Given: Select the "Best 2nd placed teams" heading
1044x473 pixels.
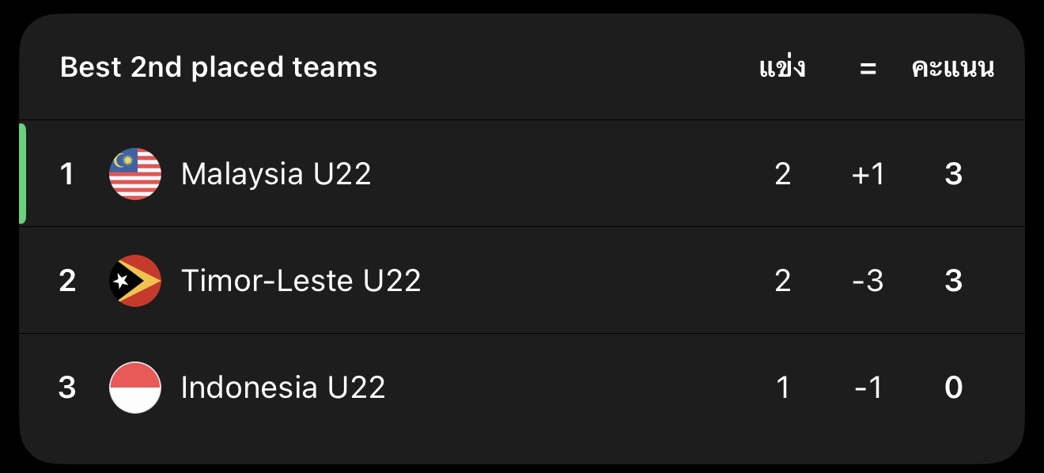Looking at the screenshot, I should 218,67.
